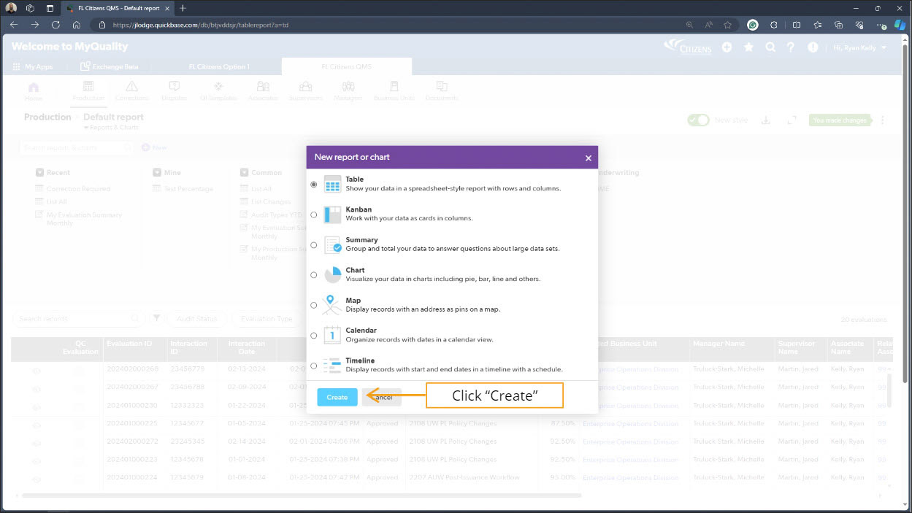
Task: Open the Associates table icon
Action: click(264, 87)
